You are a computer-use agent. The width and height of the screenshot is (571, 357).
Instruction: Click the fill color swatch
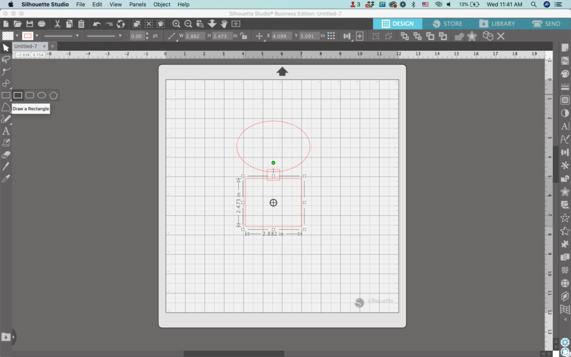point(8,36)
